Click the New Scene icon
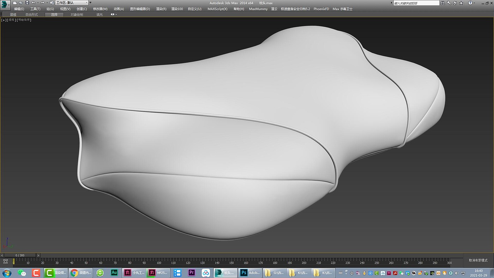The image size is (494, 278). pos(15,3)
